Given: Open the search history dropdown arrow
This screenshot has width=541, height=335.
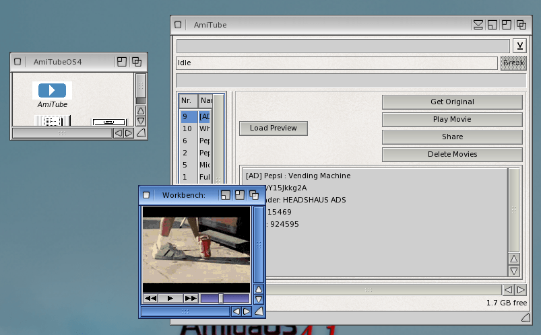Looking at the screenshot, I should click(519, 46).
